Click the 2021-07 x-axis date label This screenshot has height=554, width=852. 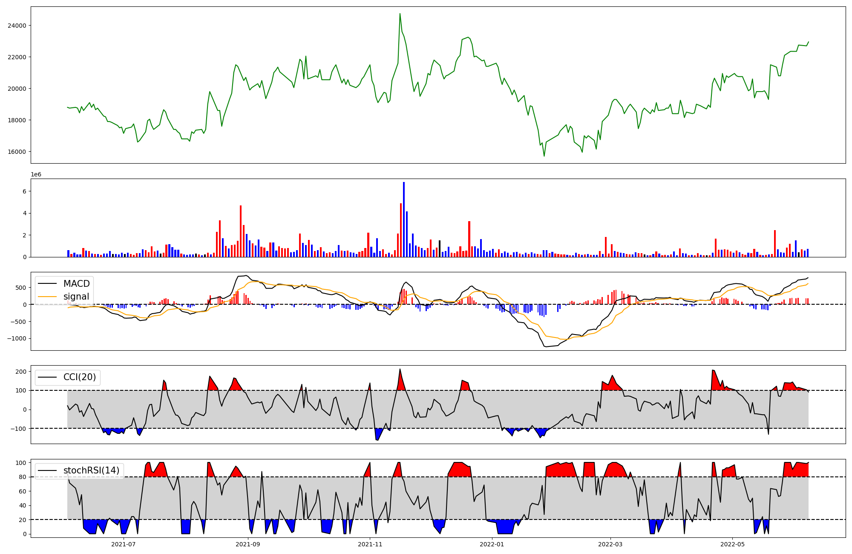pyautogui.click(x=124, y=544)
